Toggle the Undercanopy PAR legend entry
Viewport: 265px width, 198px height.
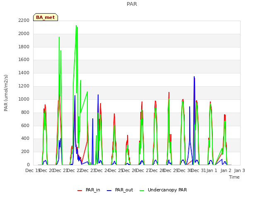(163, 190)
